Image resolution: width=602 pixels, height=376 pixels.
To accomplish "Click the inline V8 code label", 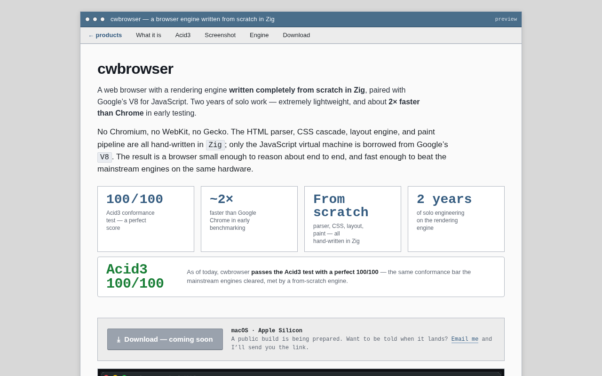I will (x=104, y=157).
